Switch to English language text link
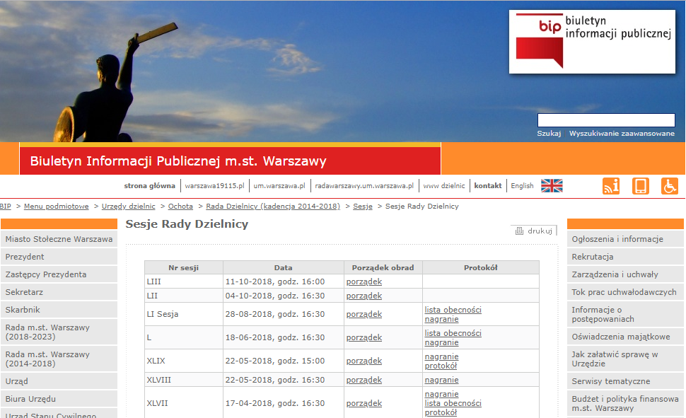Image resolution: width=686 pixels, height=418 pixels. coord(522,185)
